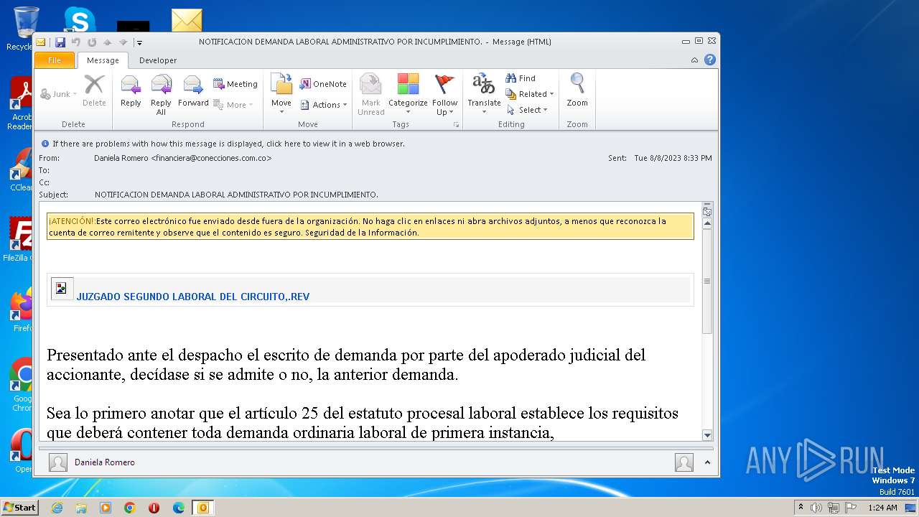Click Find in Editing group
The width and height of the screenshot is (919, 517).
pyautogui.click(x=521, y=78)
